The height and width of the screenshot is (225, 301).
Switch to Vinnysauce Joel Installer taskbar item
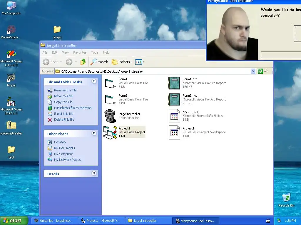click(x=195, y=221)
